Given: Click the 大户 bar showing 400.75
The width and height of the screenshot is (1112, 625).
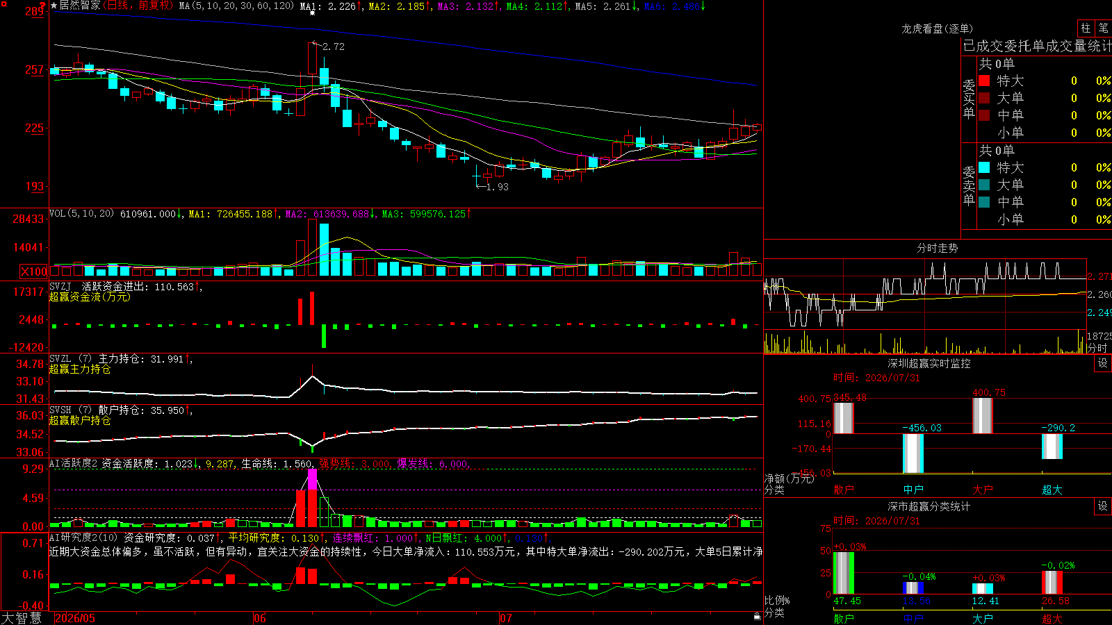Looking at the screenshot, I should click(x=982, y=416).
